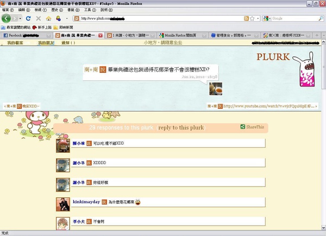This screenshot has width=326, height=236.
Task: Click the colorful extension icon next to Home
Action: pyautogui.click(x=59, y=18)
